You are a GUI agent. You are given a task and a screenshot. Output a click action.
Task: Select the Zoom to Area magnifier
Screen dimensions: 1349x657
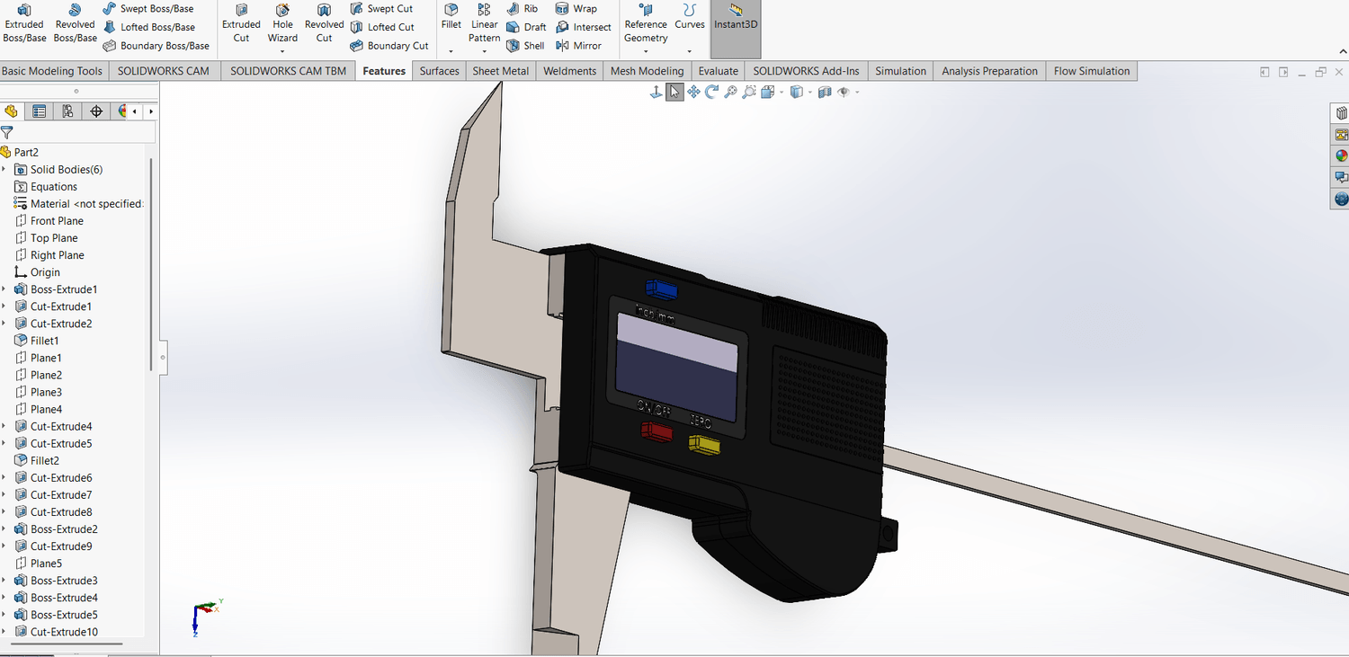[749, 92]
